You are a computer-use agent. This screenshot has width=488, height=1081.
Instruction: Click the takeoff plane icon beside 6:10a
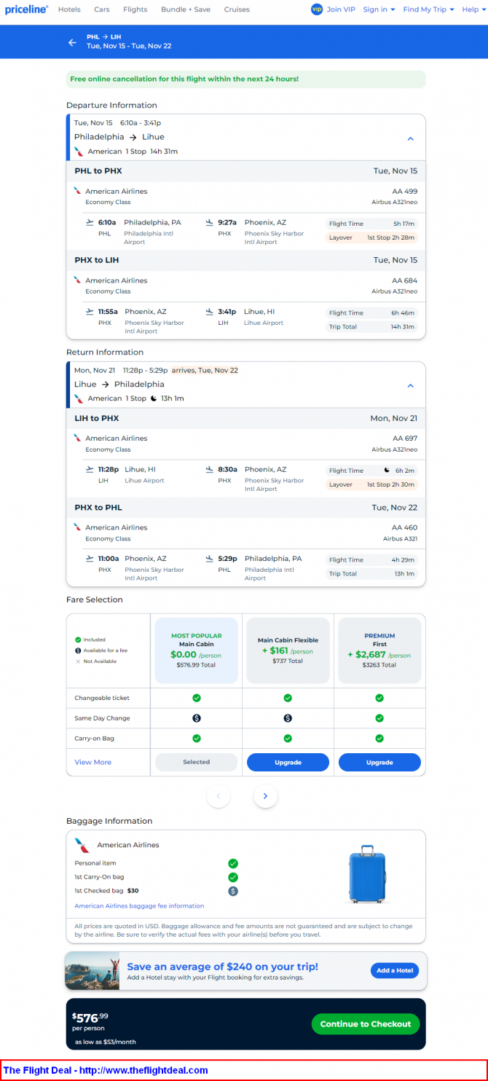90,222
